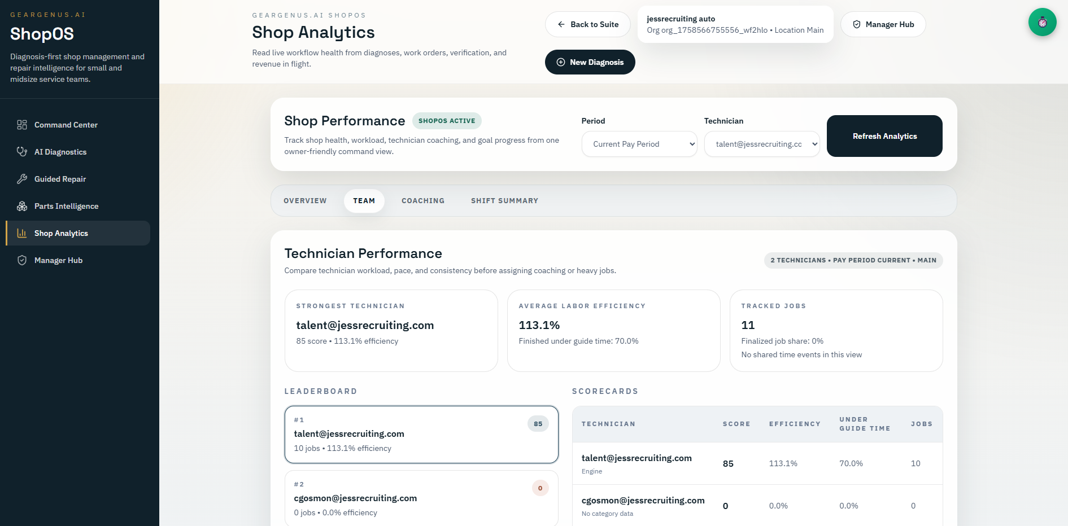Click the jessrecruiting auto org info card

click(735, 24)
